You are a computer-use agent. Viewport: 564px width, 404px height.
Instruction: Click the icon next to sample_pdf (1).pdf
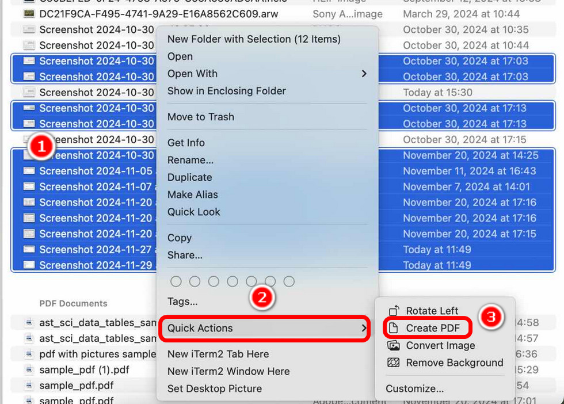tap(29, 370)
